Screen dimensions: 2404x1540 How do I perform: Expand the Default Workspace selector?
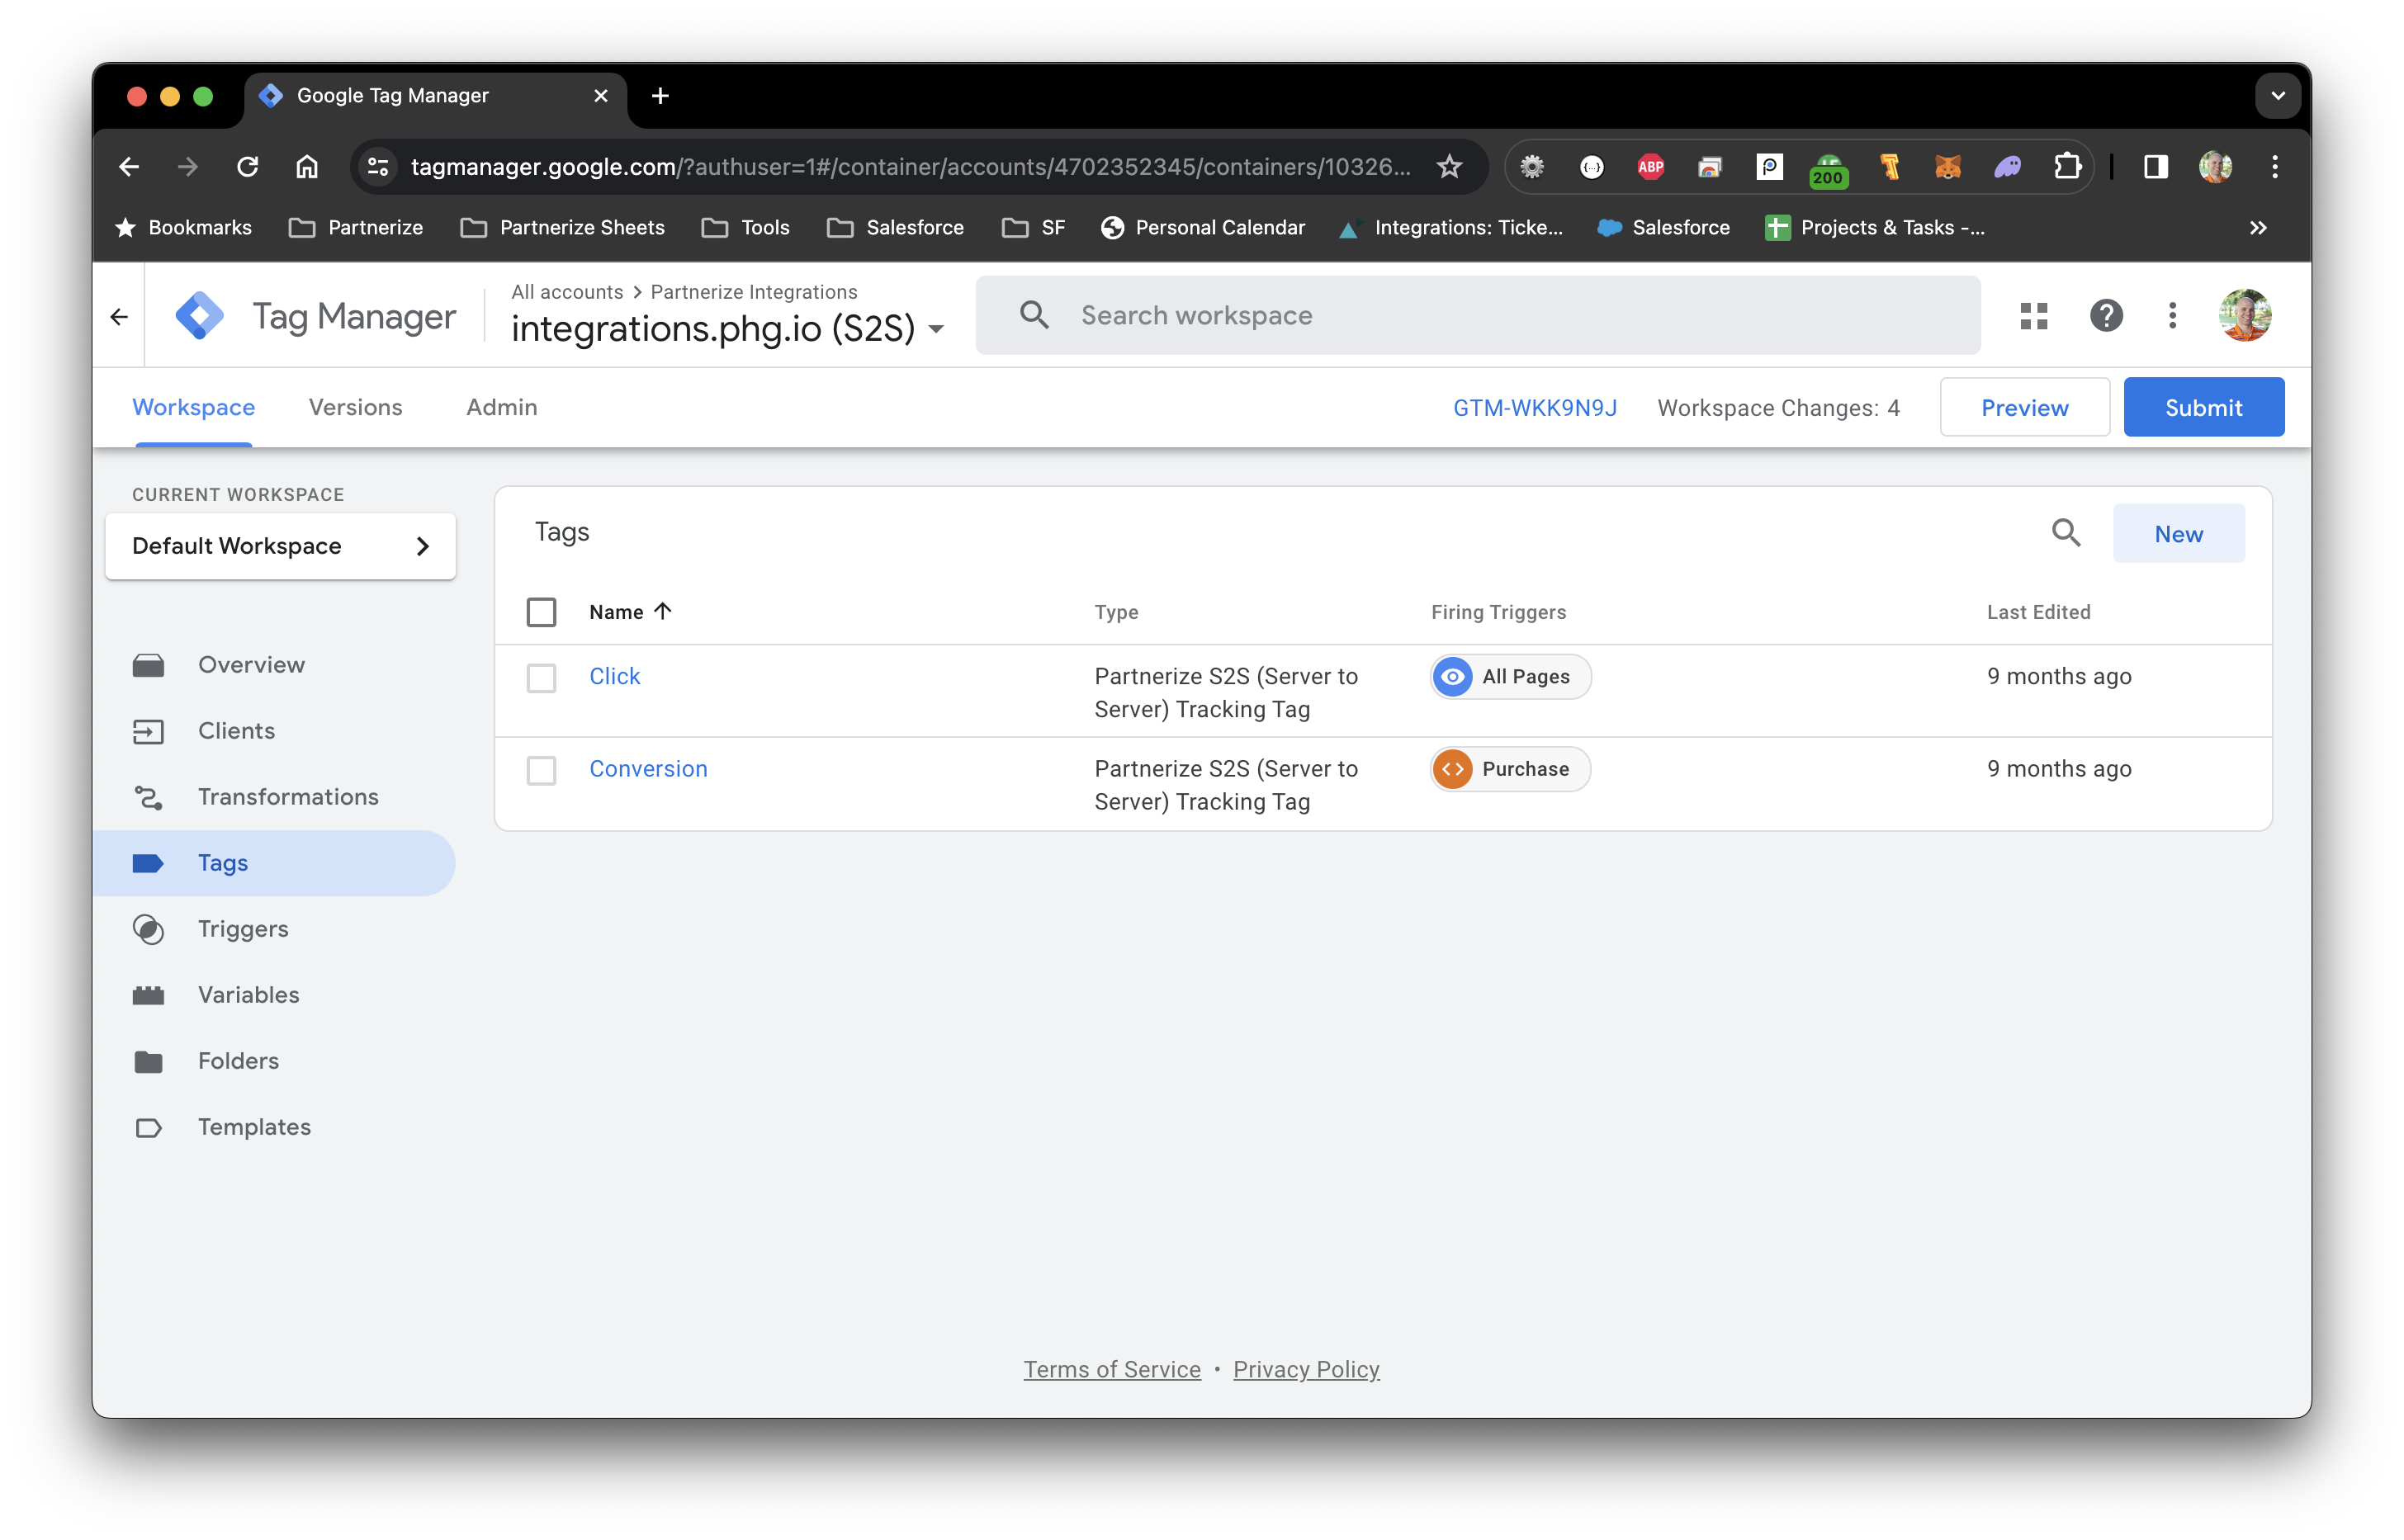(x=281, y=546)
